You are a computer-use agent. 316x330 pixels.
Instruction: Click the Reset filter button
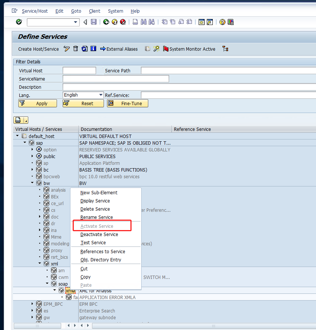pyautogui.click(x=83, y=103)
